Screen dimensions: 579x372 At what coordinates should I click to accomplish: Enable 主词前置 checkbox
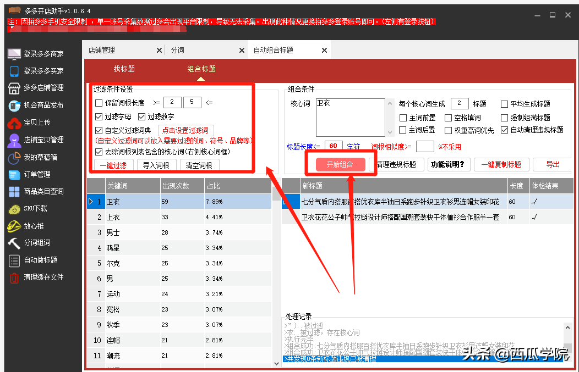(403, 118)
